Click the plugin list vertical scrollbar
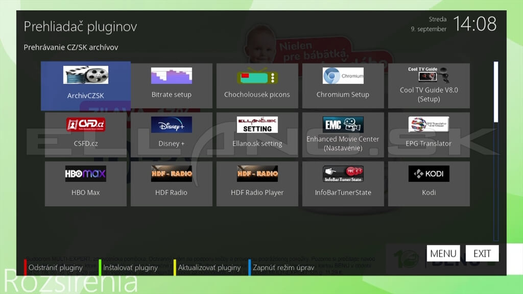 [x=496, y=151]
